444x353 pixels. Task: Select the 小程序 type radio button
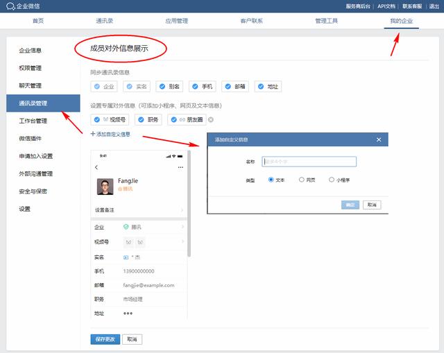pos(332,180)
